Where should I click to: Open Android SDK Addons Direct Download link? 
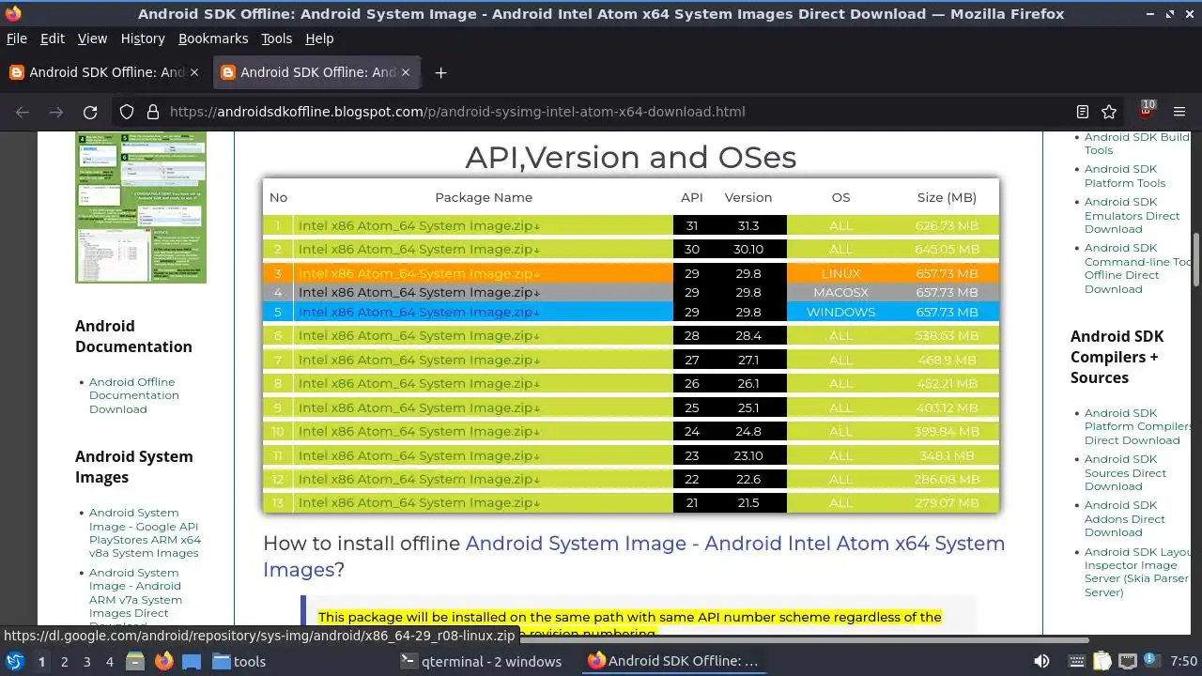pos(1125,518)
